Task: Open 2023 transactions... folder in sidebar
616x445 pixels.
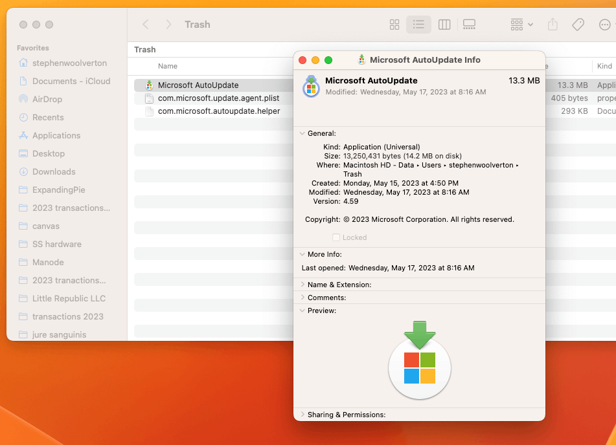Action: coord(71,208)
